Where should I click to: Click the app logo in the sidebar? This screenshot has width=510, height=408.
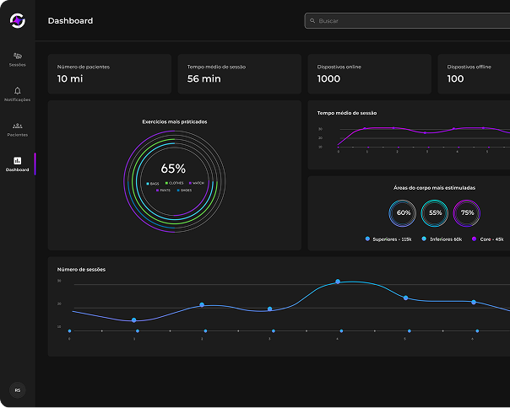(x=17, y=20)
